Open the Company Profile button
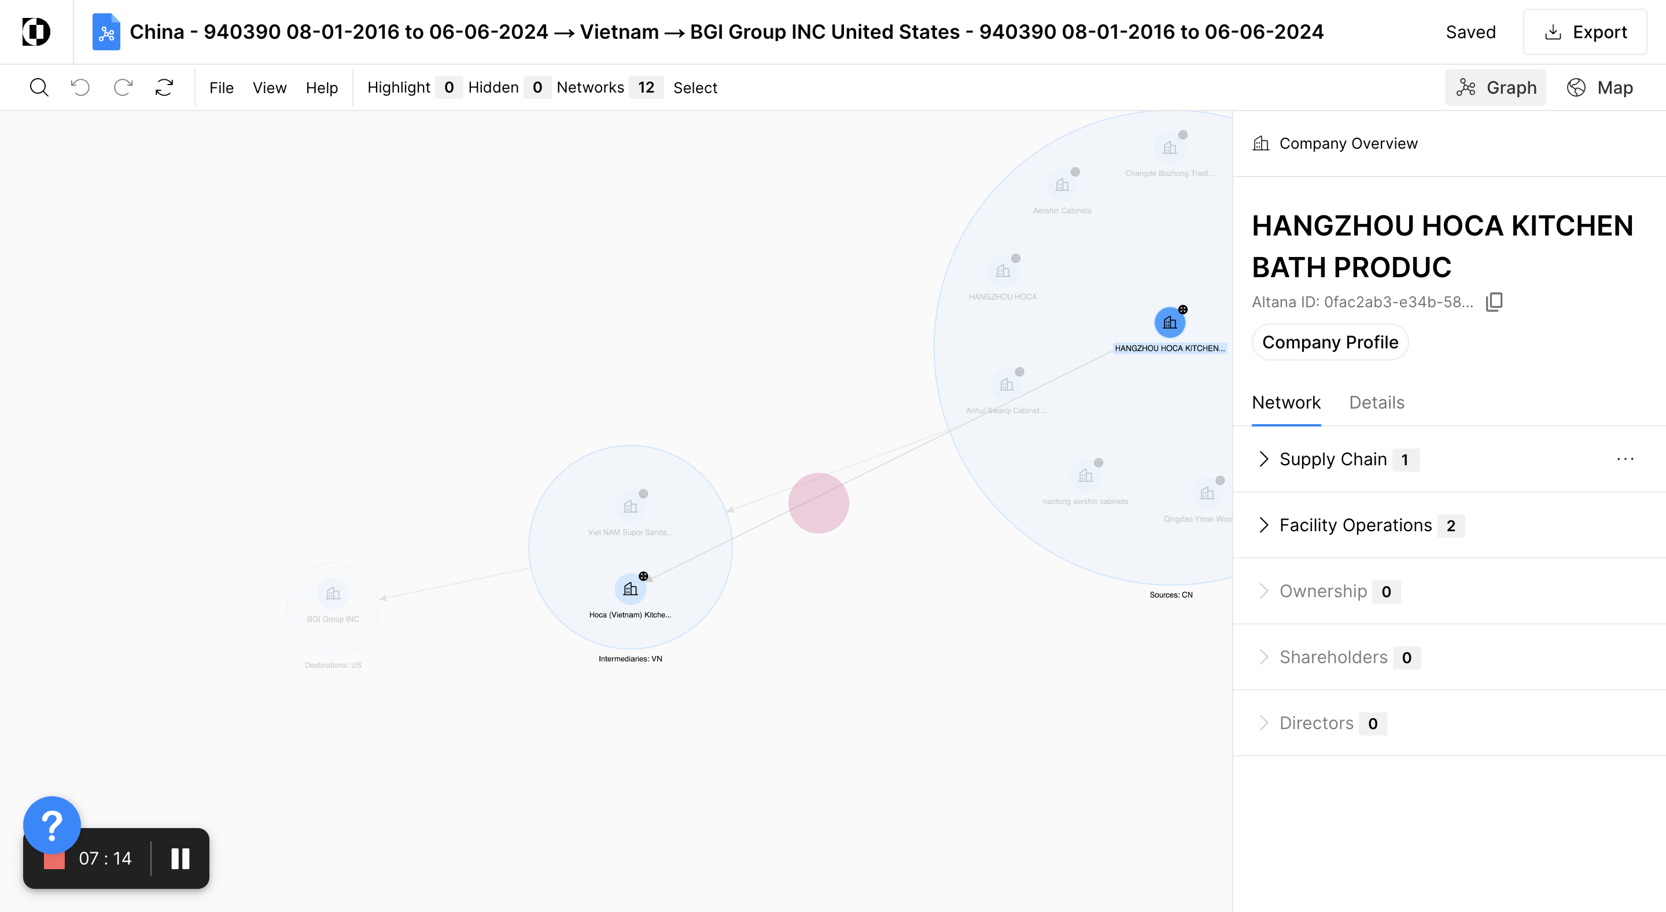The image size is (1666, 912). pos(1330,342)
